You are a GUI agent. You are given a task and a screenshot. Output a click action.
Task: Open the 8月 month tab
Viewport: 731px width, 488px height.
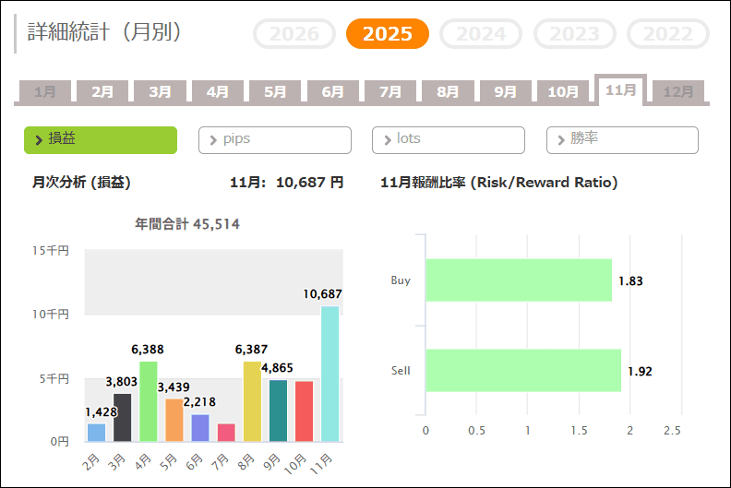point(448,92)
